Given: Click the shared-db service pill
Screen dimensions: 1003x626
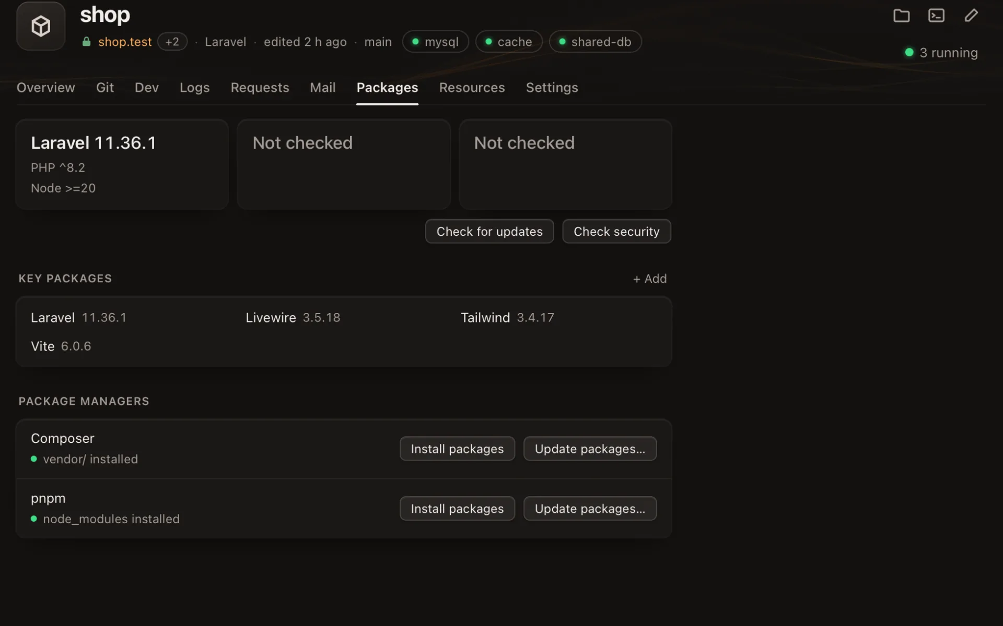Looking at the screenshot, I should point(596,42).
